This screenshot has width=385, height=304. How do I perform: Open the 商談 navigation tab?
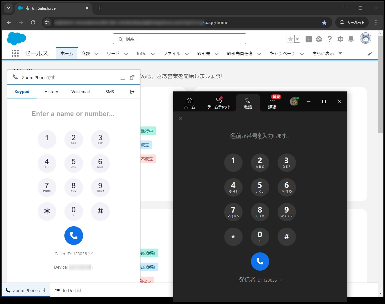86,53
